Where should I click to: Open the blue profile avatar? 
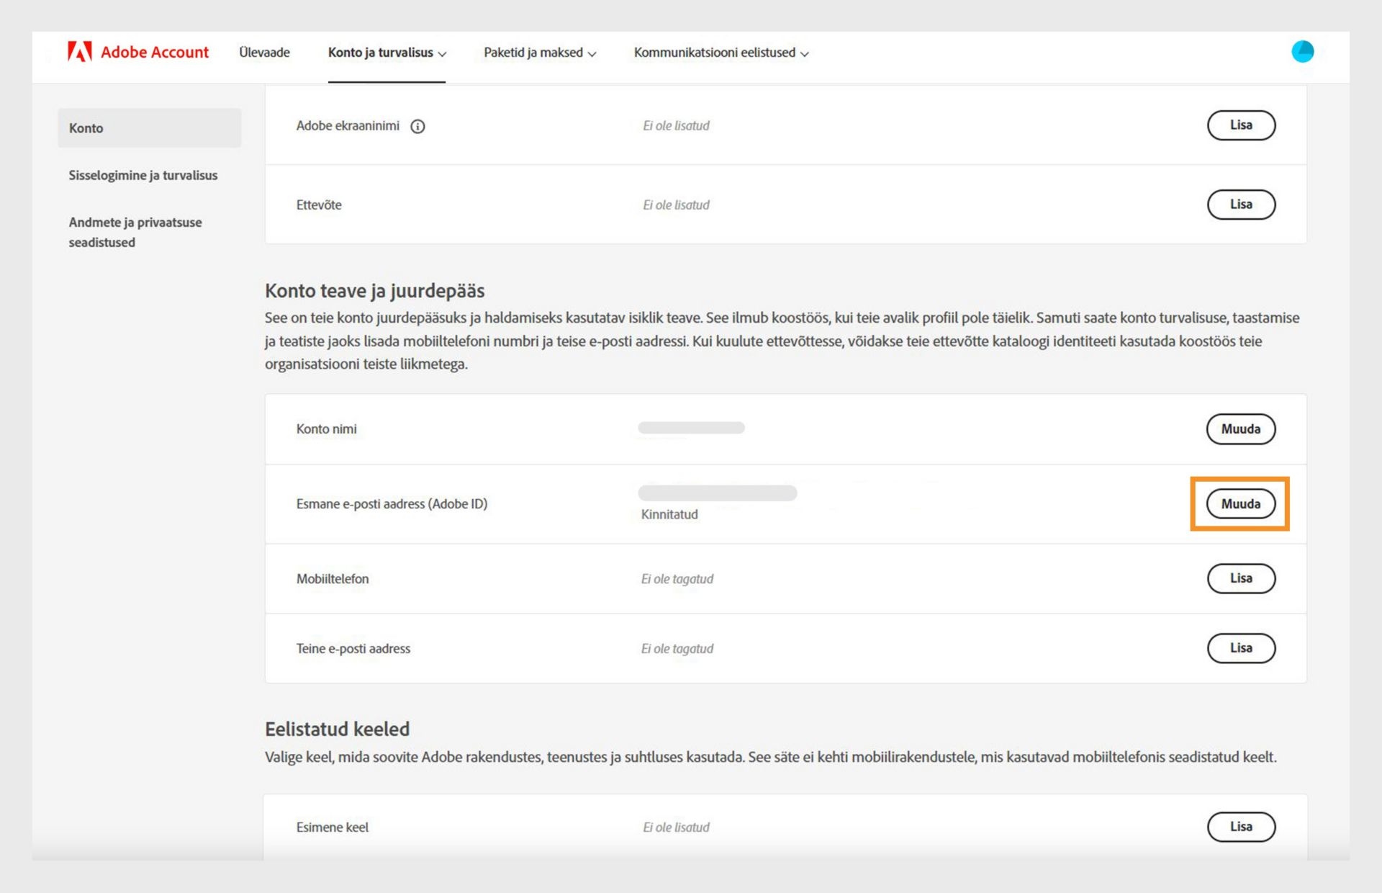(x=1302, y=52)
